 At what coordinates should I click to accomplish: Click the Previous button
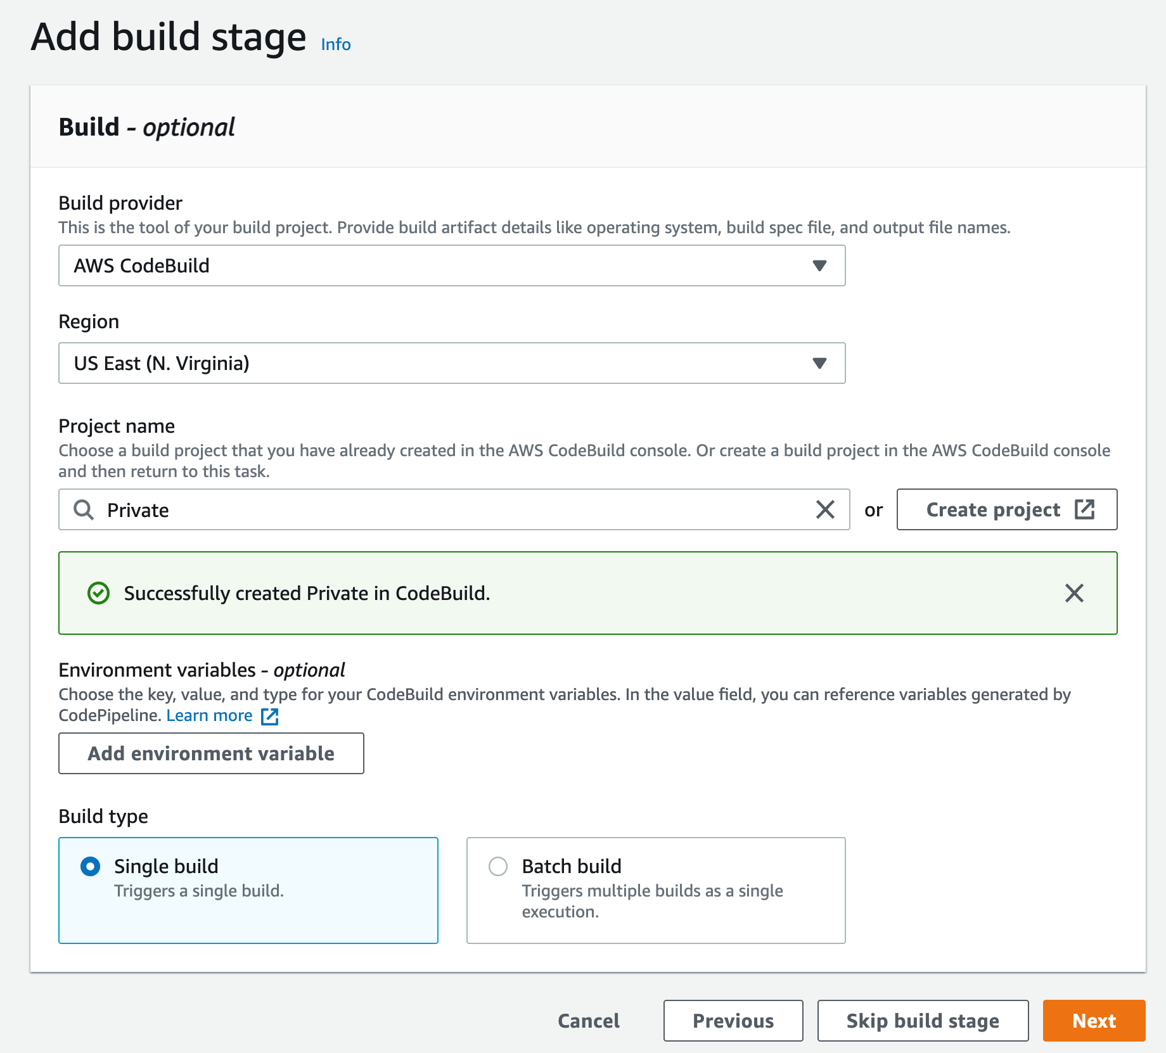(732, 1020)
